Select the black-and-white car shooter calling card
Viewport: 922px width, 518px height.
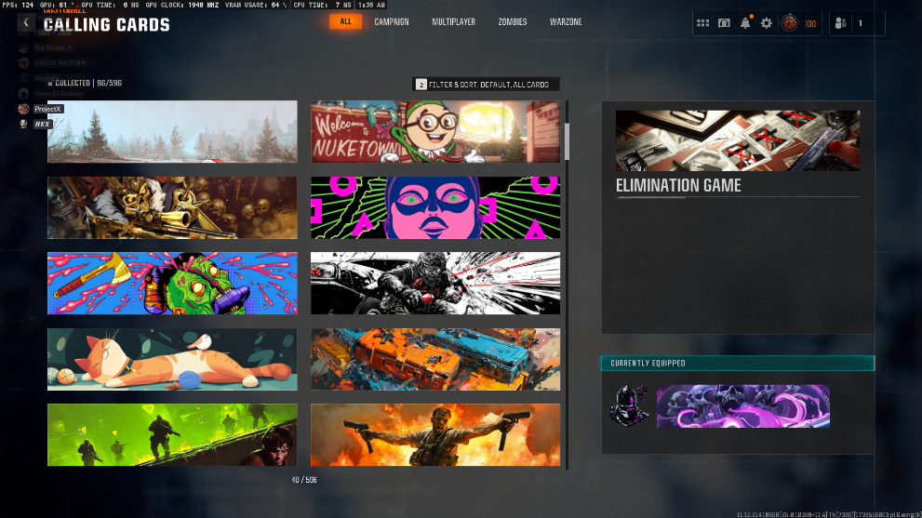tap(435, 284)
